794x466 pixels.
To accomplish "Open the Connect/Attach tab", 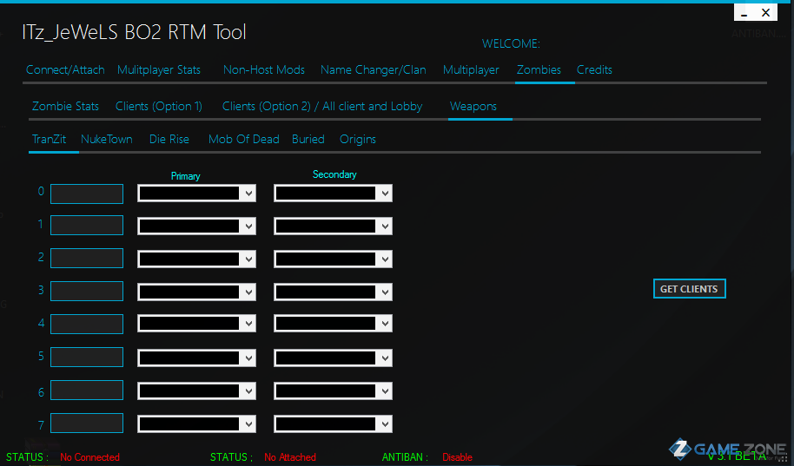I will (65, 69).
